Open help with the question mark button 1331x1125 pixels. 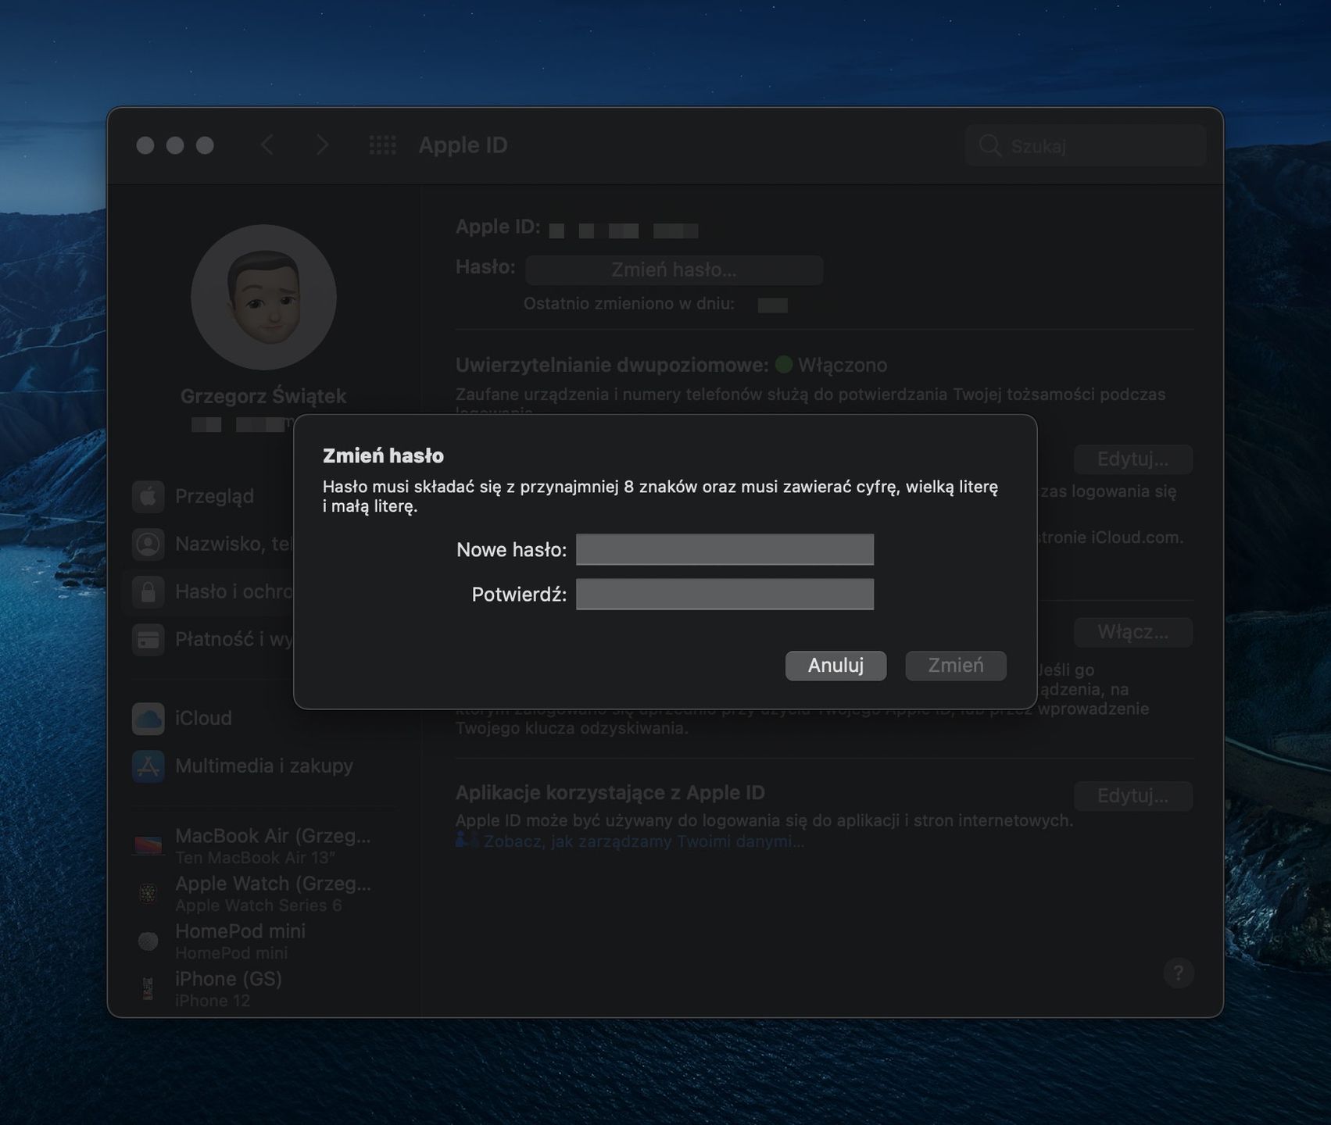pos(1178,973)
